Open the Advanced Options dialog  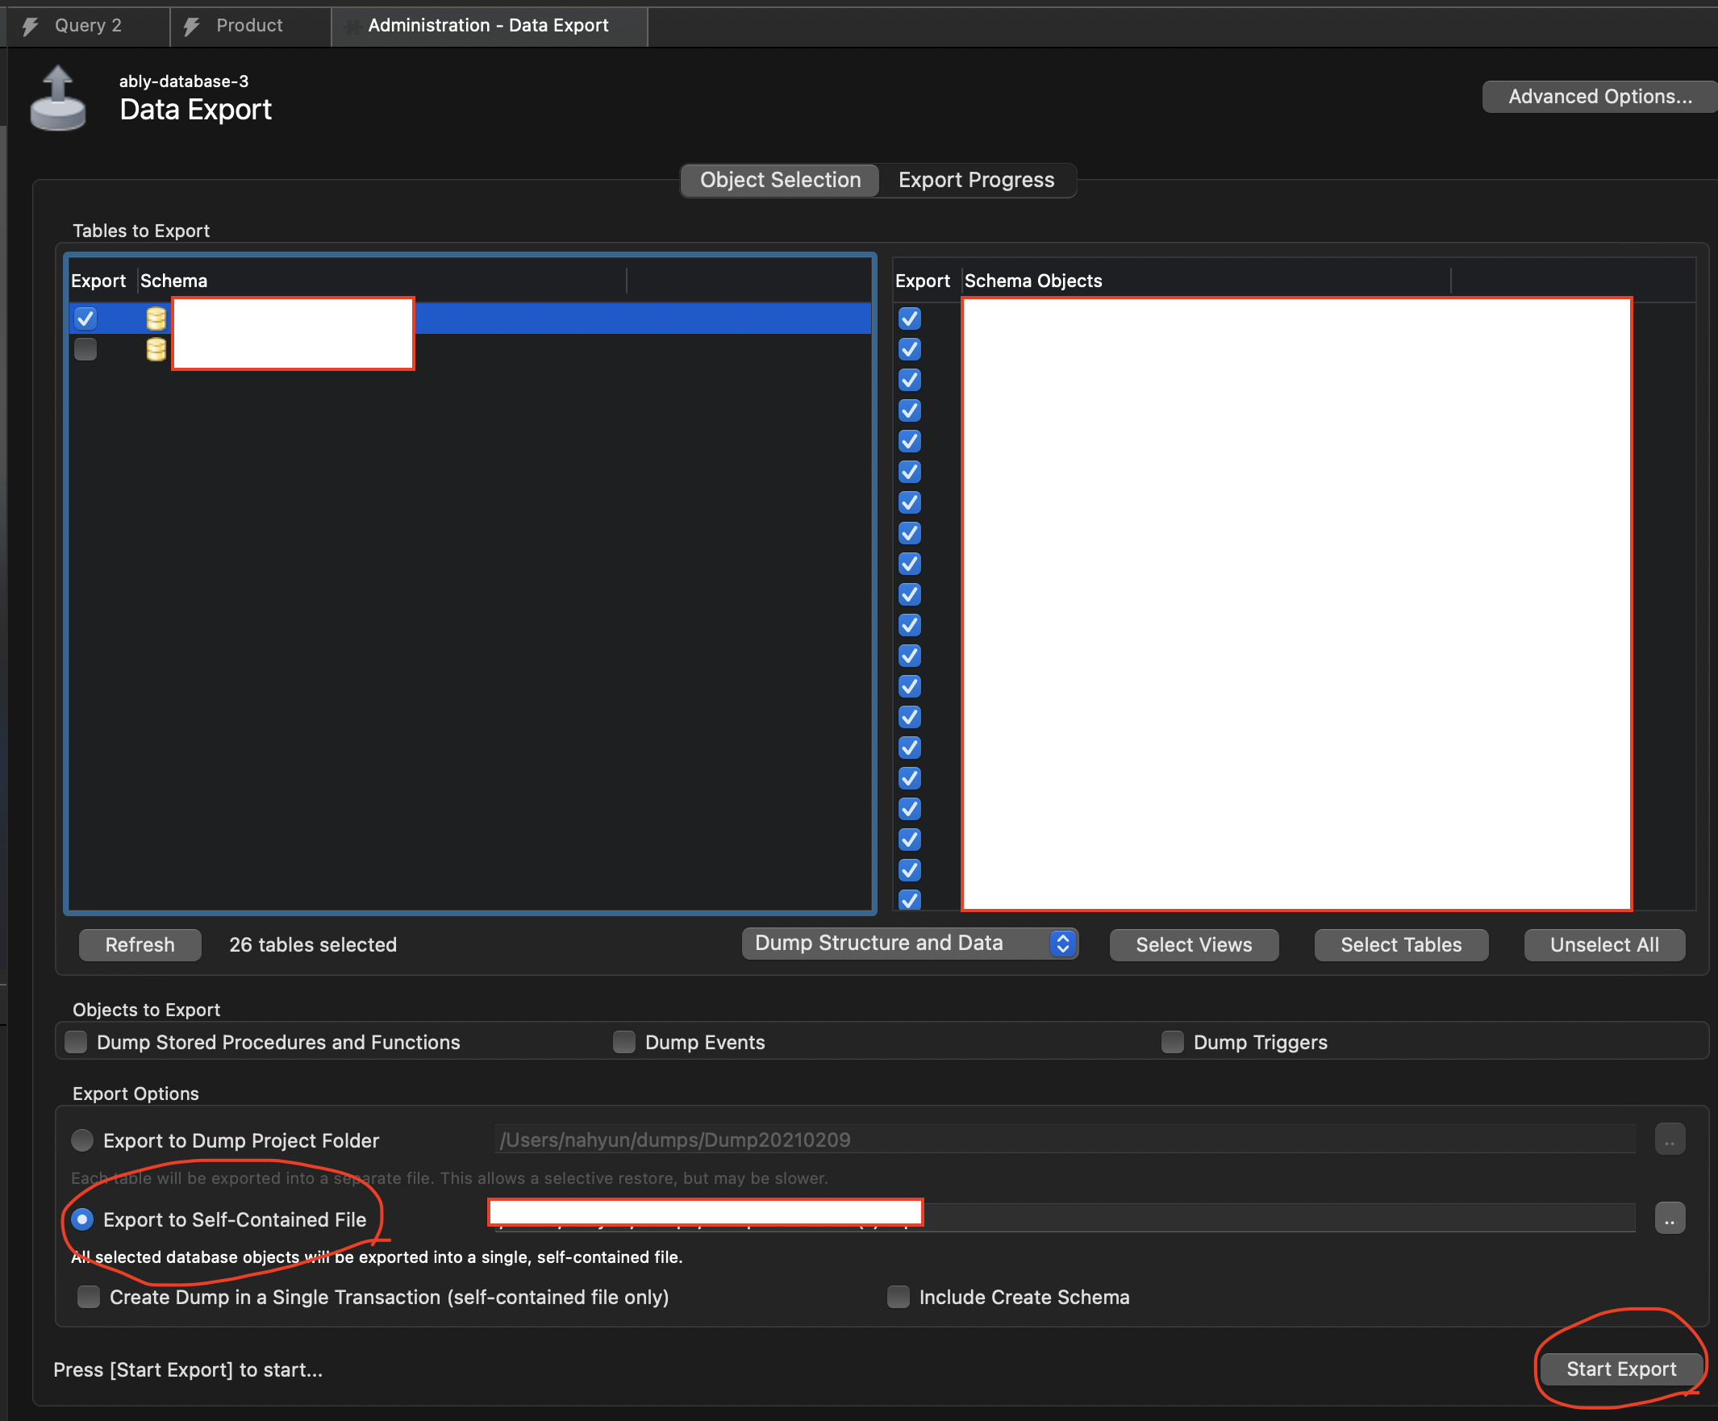coord(1599,97)
